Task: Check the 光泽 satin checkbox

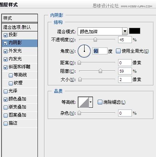Action: (5, 91)
